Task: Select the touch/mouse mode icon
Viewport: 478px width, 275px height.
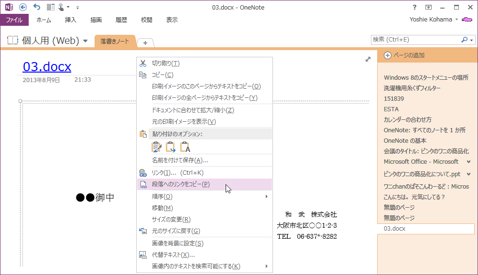Action: click(61, 7)
